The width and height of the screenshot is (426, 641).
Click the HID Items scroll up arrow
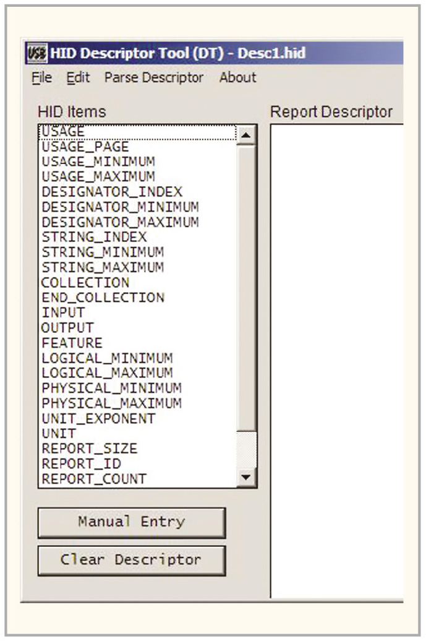coord(247,135)
